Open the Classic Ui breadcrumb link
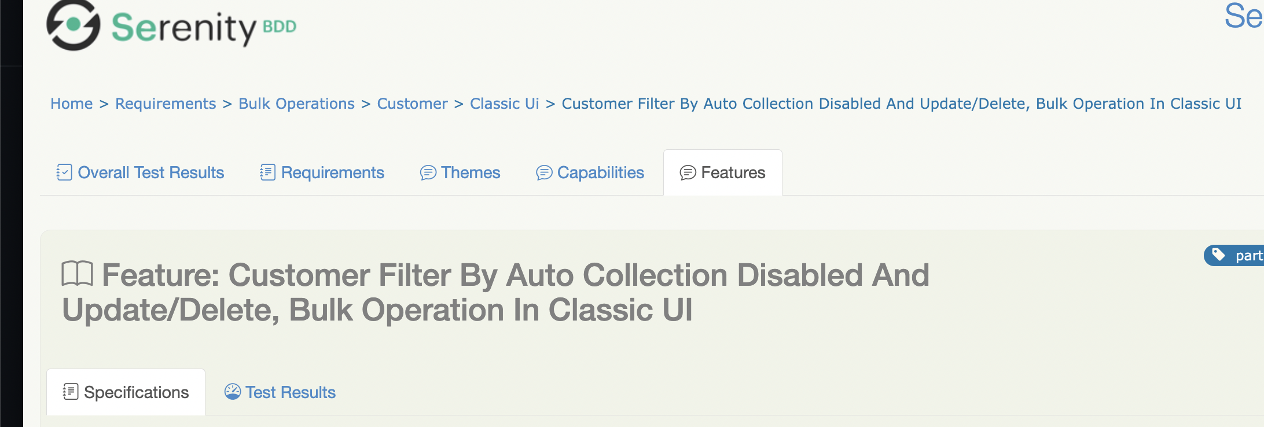Image resolution: width=1264 pixels, height=427 pixels. (504, 104)
